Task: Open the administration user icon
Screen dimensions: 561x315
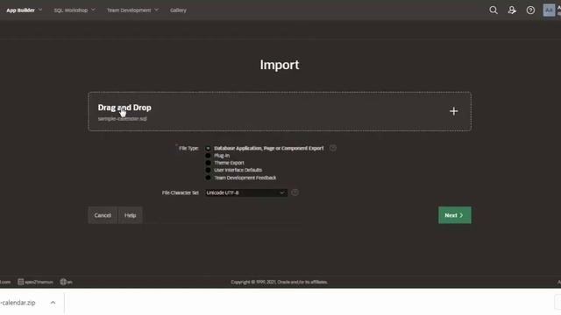Action: point(512,10)
